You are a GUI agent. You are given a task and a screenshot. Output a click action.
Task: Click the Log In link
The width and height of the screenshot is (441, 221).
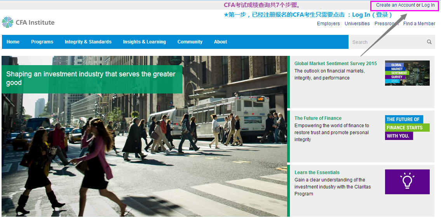click(x=428, y=5)
